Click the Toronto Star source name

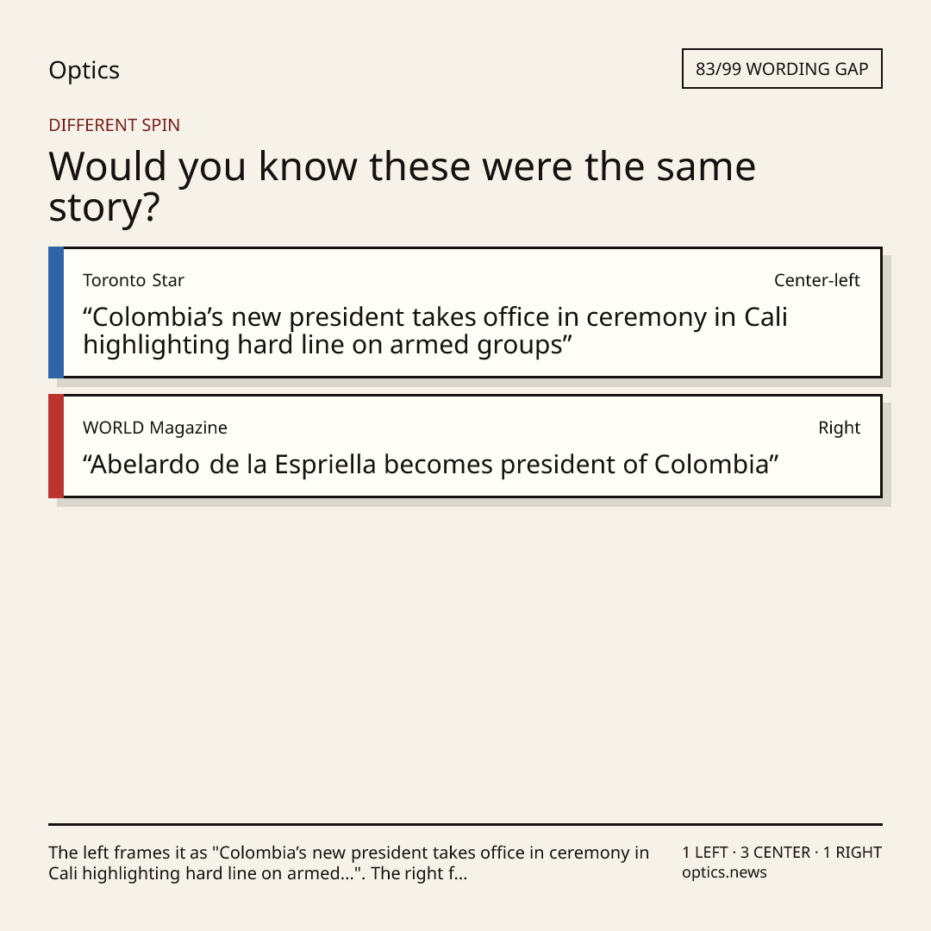point(134,280)
